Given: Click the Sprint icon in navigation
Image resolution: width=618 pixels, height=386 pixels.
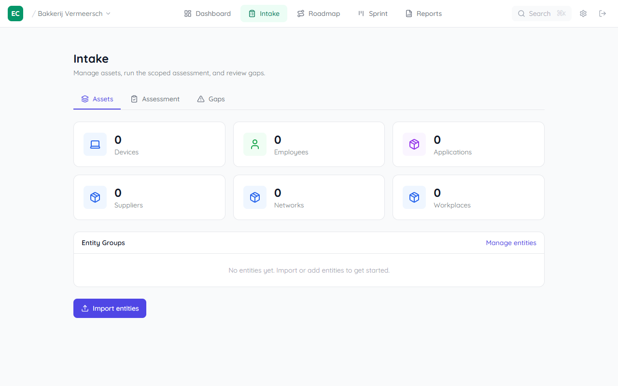Looking at the screenshot, I should coord(362,14).
